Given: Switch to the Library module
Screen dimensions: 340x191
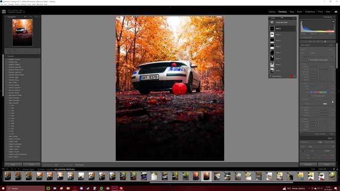Looking at the screenshot, I should pyautogui.click(x=271, y=12).
